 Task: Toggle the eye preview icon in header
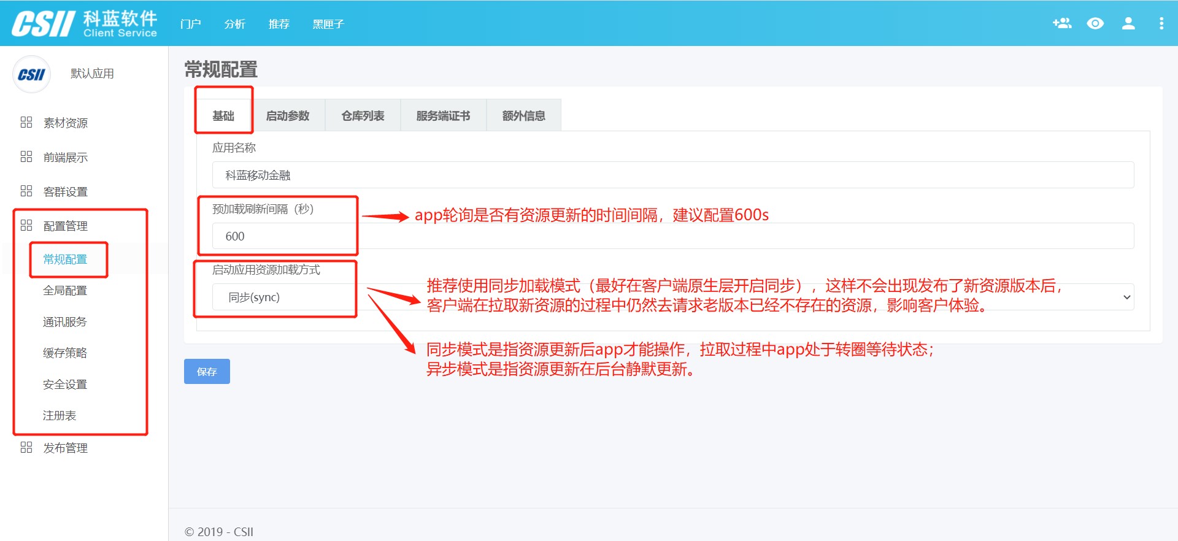[1095, 23]
